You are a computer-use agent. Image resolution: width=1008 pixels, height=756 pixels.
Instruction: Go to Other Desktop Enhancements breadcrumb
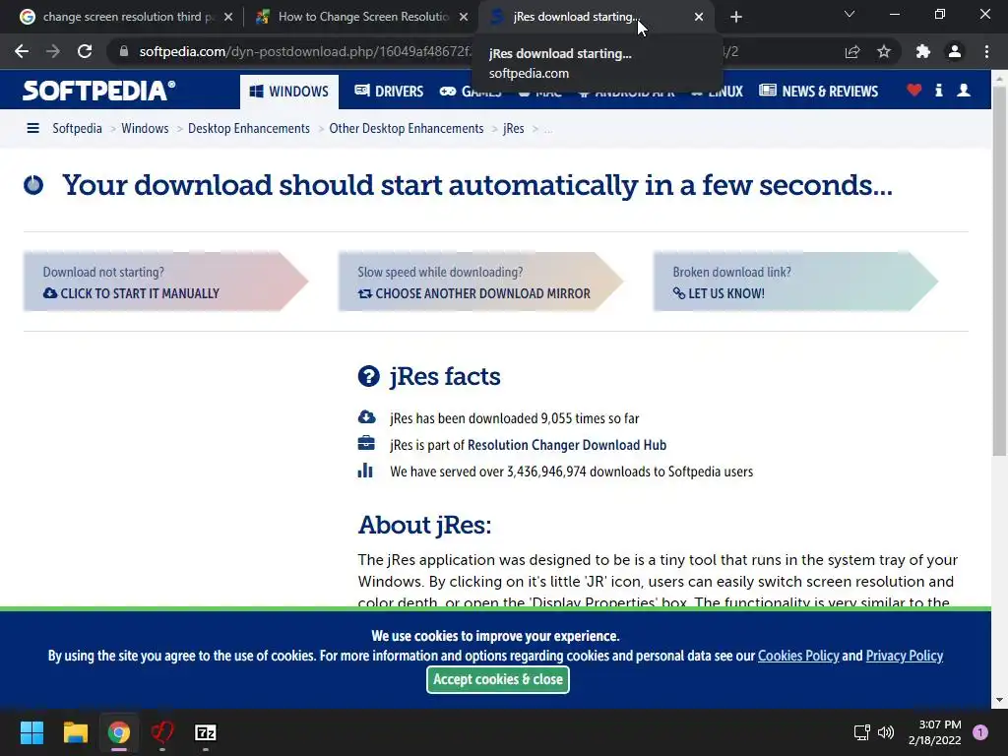pyautogui.click(x=407, y=129)
